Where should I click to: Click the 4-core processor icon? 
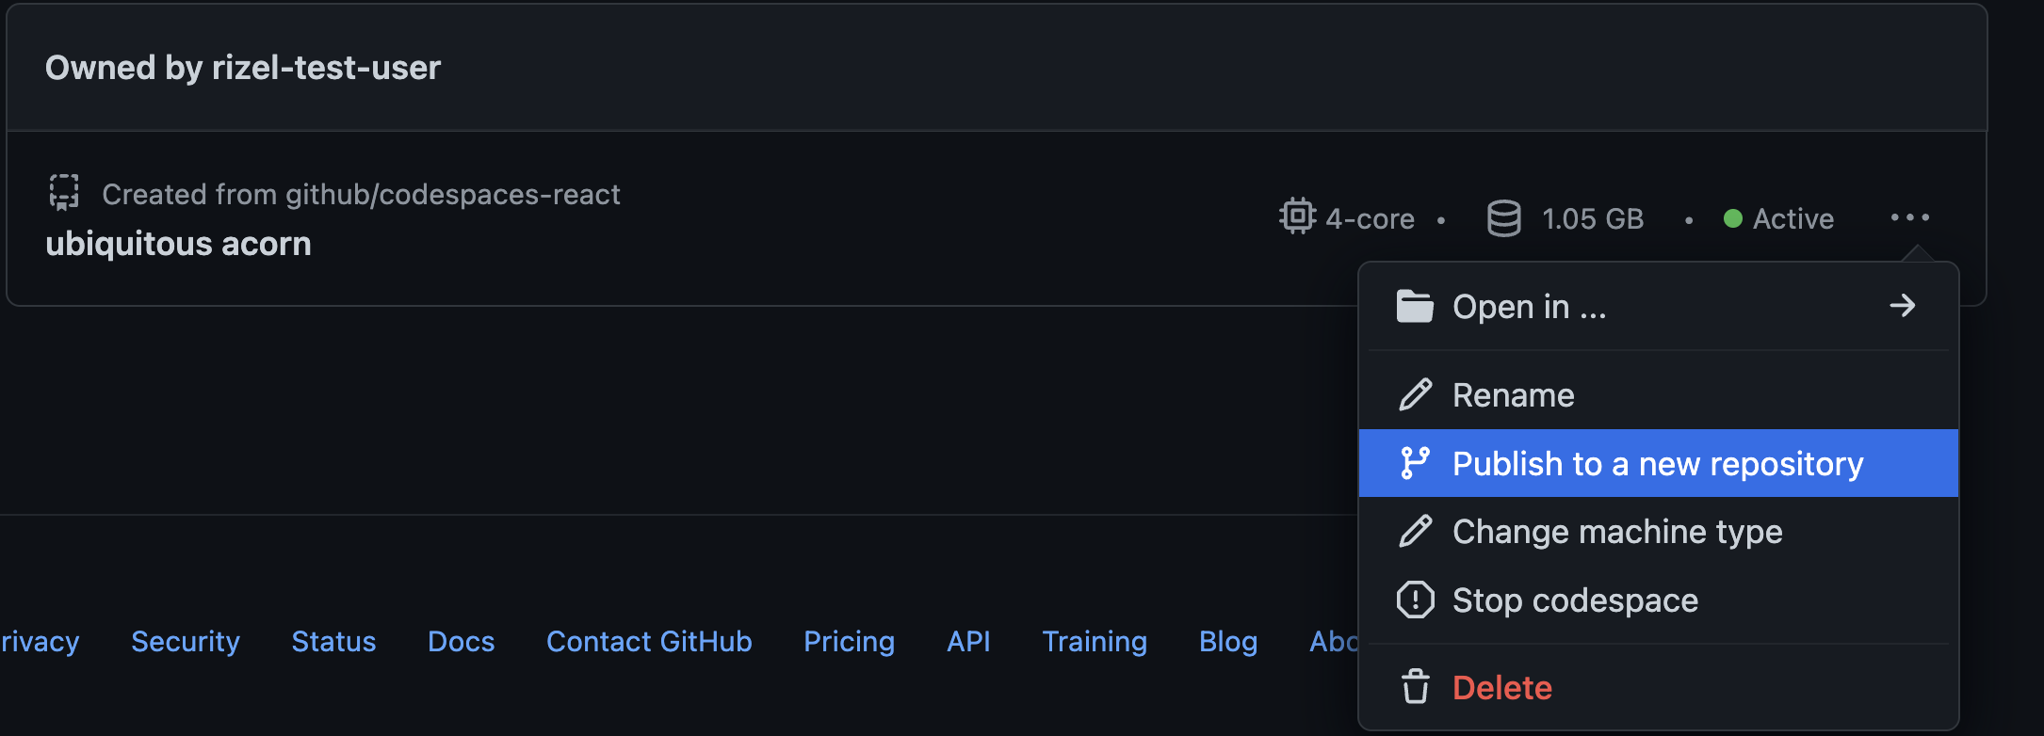coord(1297,216)
